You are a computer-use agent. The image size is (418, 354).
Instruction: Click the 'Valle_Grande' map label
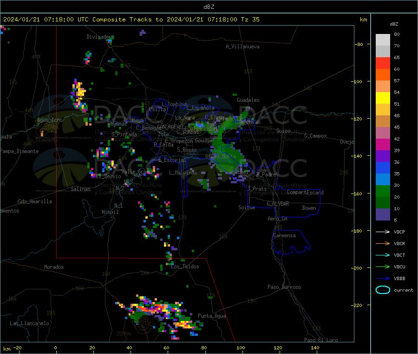(x=138, y=171)
